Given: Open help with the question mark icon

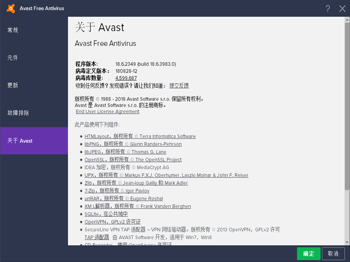Looking at the screenshot, I should pos(328,9).
